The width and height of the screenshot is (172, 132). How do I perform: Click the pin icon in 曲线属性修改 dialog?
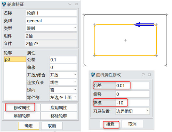click(143, 74)
